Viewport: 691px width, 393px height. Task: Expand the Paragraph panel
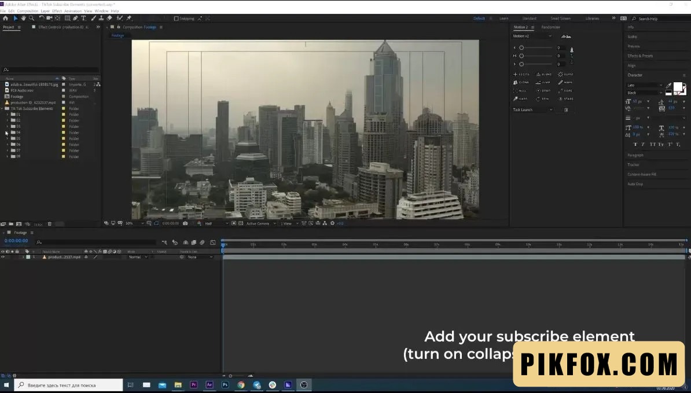point(635,155)
